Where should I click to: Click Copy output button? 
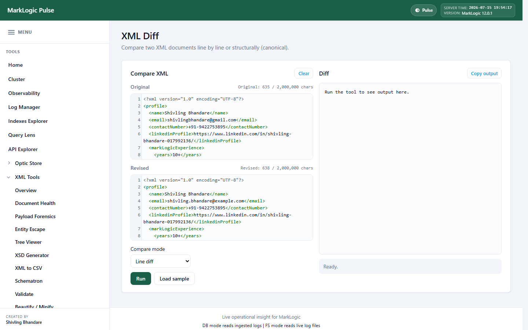tap(484, 73)
